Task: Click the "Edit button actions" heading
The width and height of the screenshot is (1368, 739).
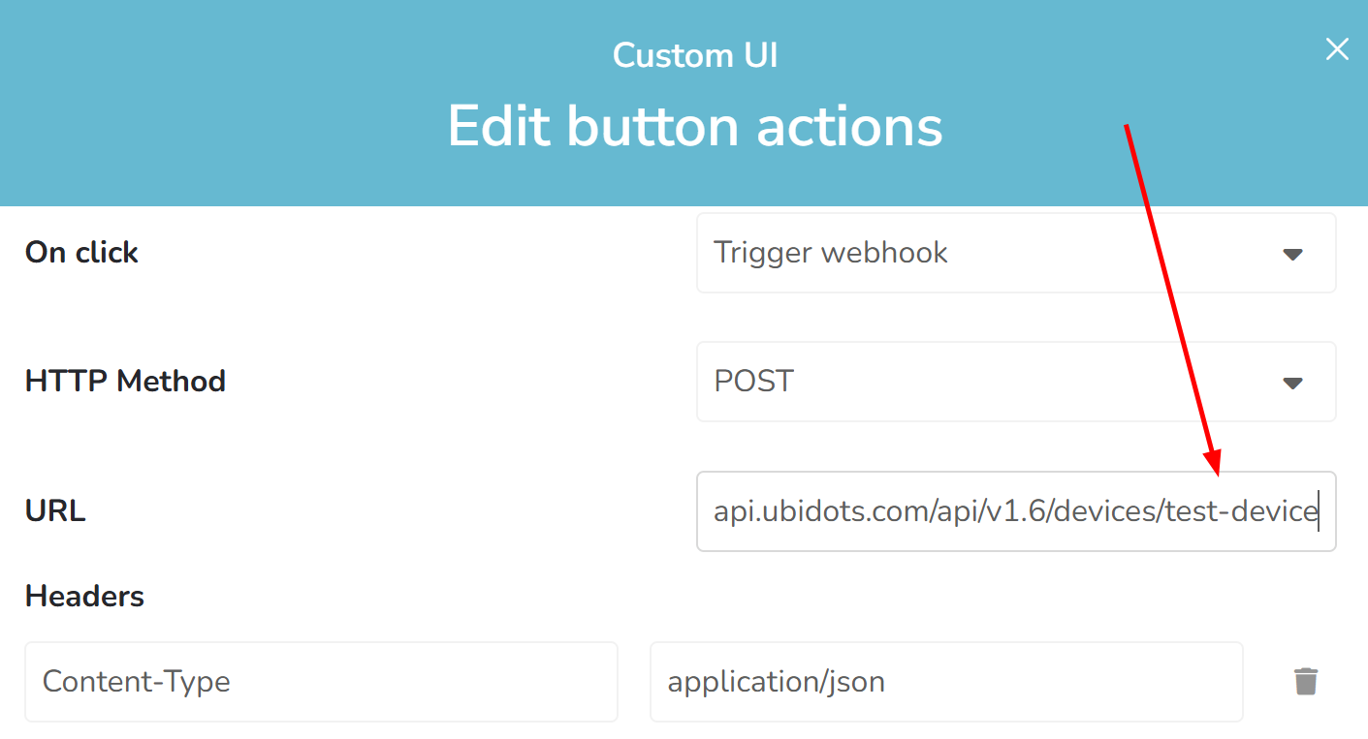Action: tap(694, 126)
